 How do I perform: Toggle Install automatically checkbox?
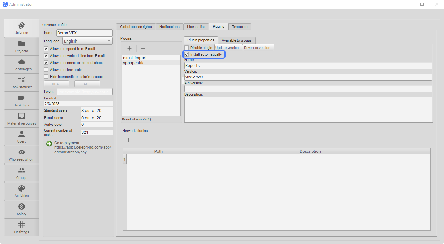point(187,55)
